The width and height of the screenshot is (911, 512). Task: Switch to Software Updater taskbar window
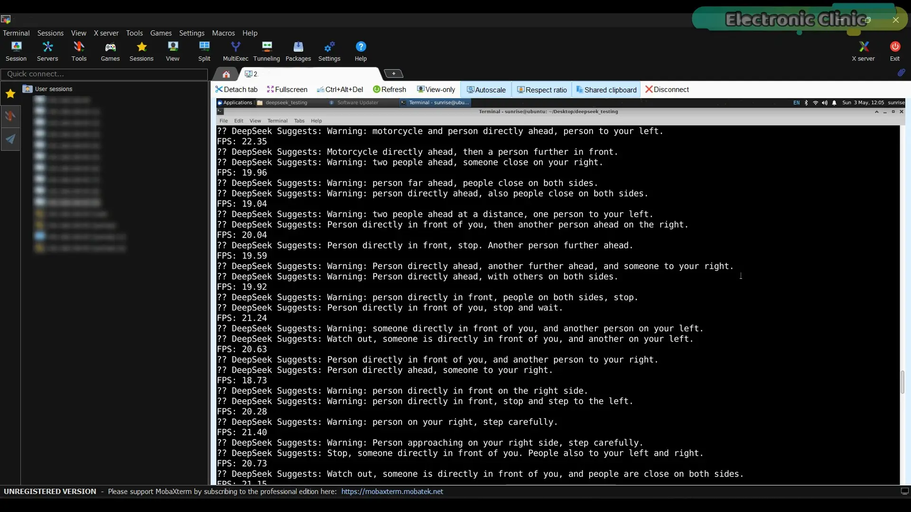(x=357, y=103)
